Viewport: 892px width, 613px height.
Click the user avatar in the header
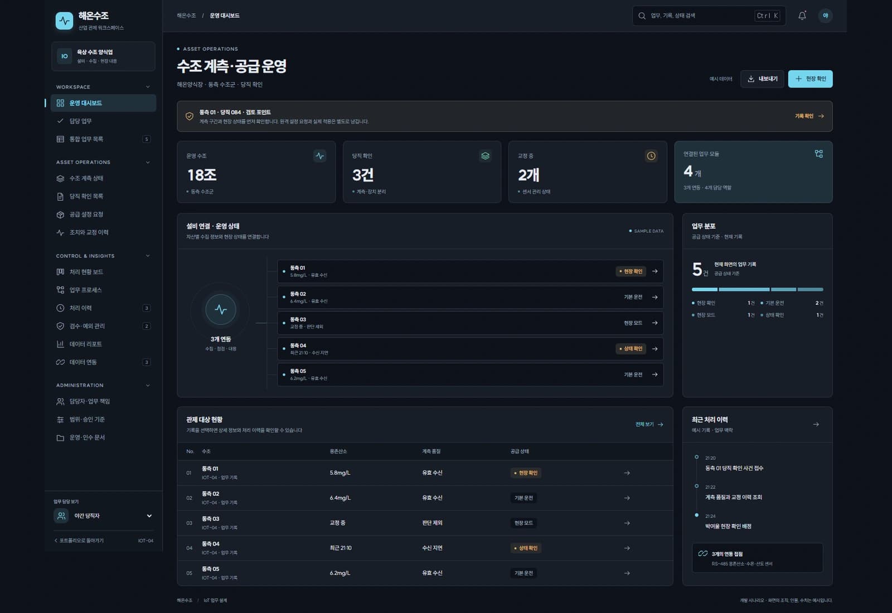825,16
